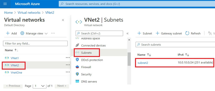Click the Connected devices plug icon
The height and width of the screenshot is (91, 215).
click(77, 45)
